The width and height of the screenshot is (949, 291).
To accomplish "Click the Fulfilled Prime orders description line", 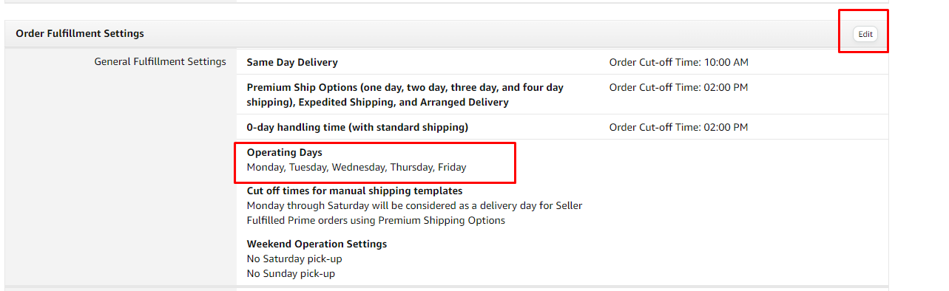I will point(376,221).
